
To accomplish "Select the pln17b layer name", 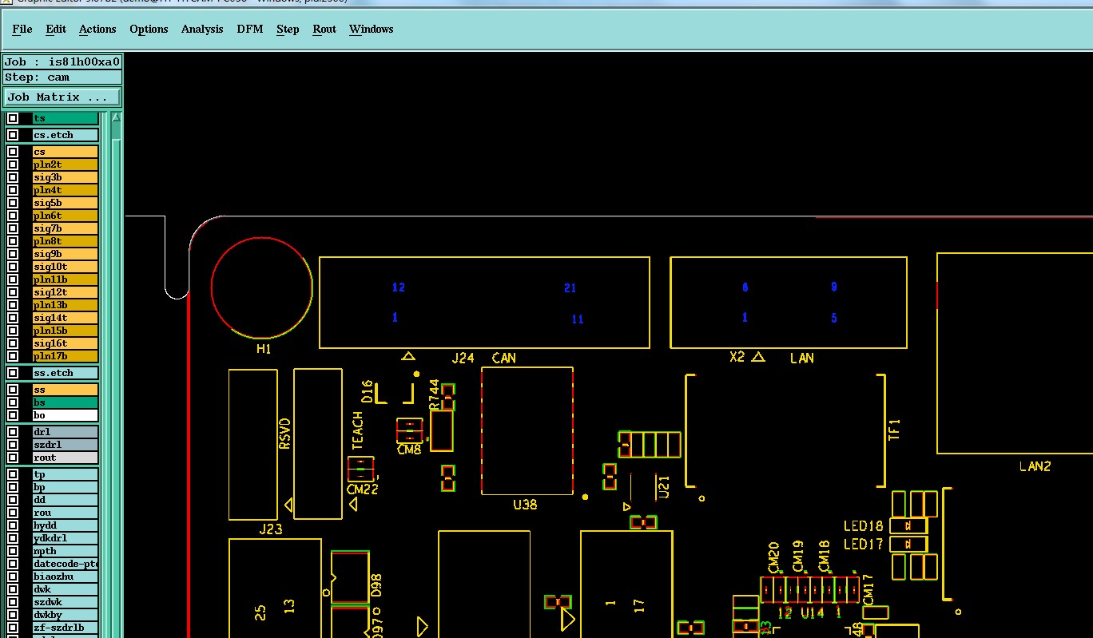I will [x=66, y=356].
